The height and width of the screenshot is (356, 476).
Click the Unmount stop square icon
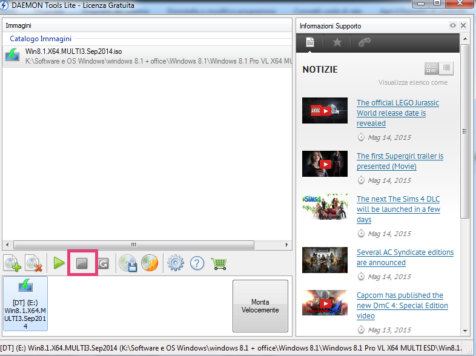coord(82,263)
